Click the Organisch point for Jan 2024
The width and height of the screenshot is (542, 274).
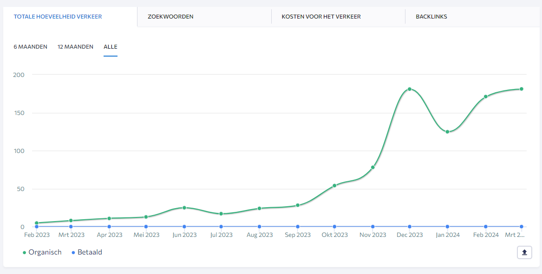447,132
